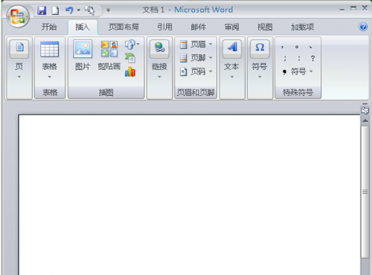Click the split bar handle above the scrollbar
Screen dimensions: 372x275
(x=365, y=104)
